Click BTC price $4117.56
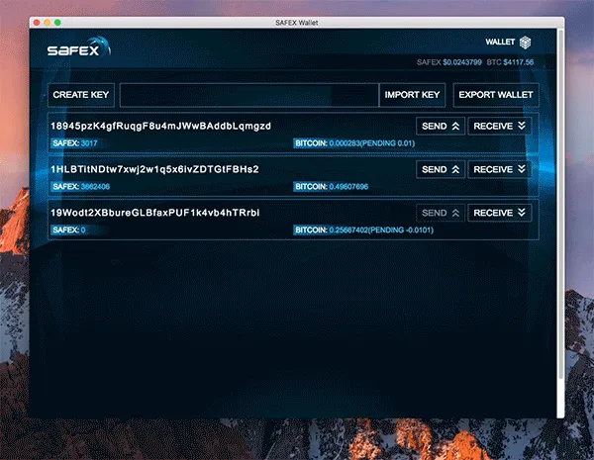Image resolution: width=594 pixels, height=460 pixels. 510,62
